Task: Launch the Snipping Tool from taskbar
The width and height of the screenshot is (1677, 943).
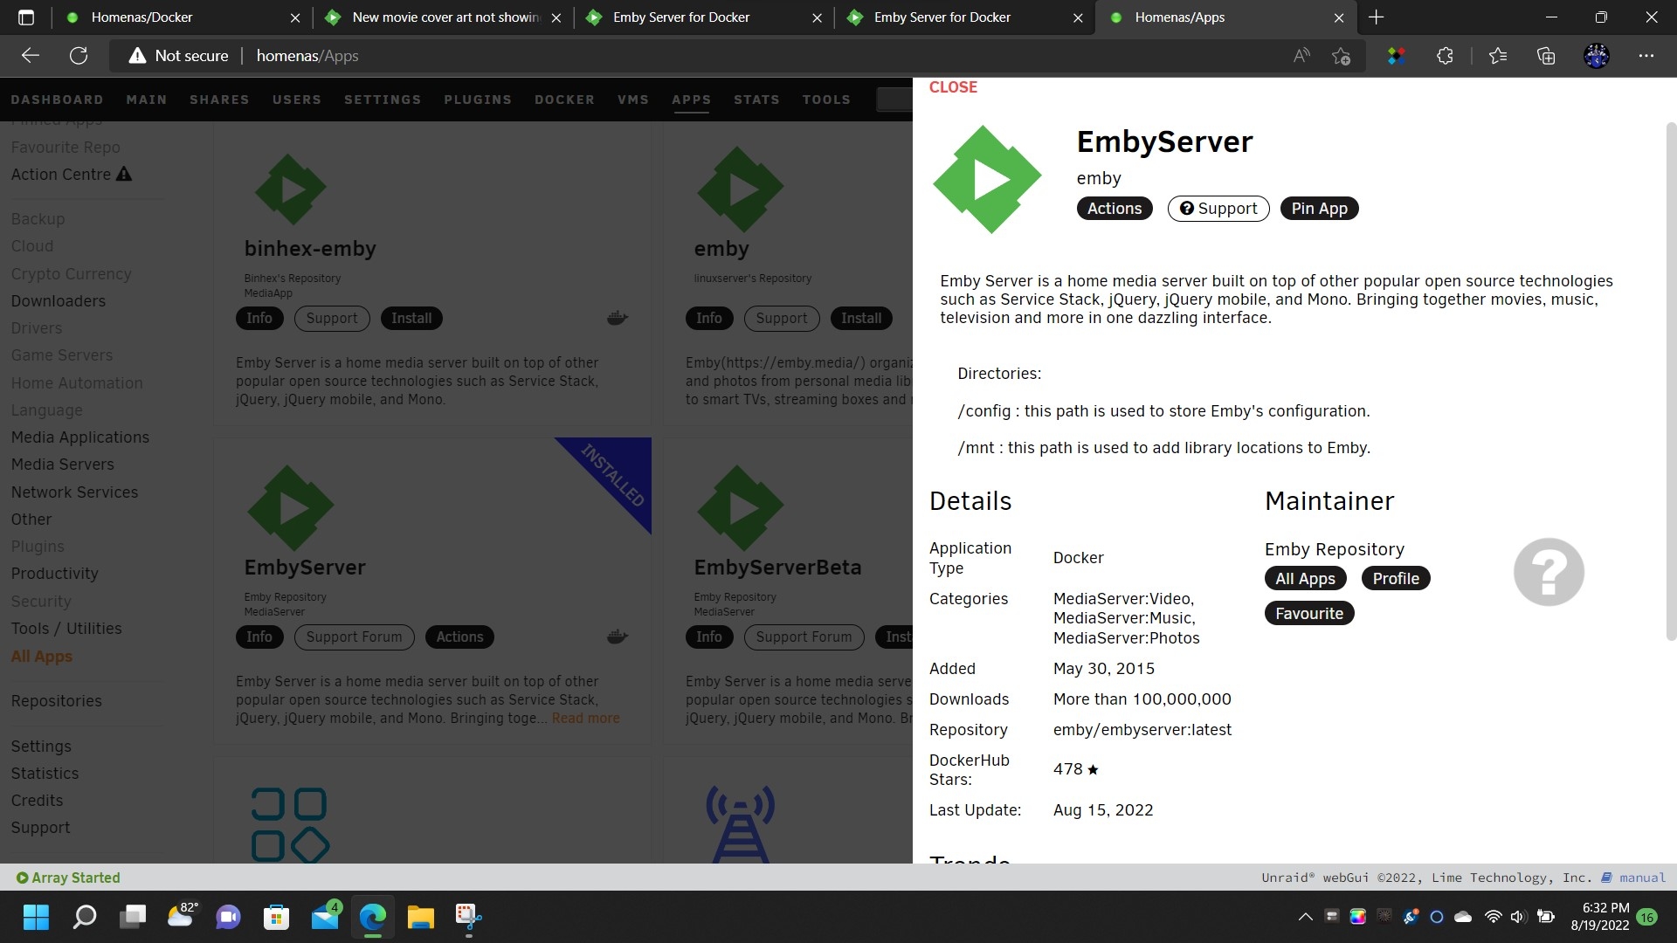Action: (x=468, y=917)
